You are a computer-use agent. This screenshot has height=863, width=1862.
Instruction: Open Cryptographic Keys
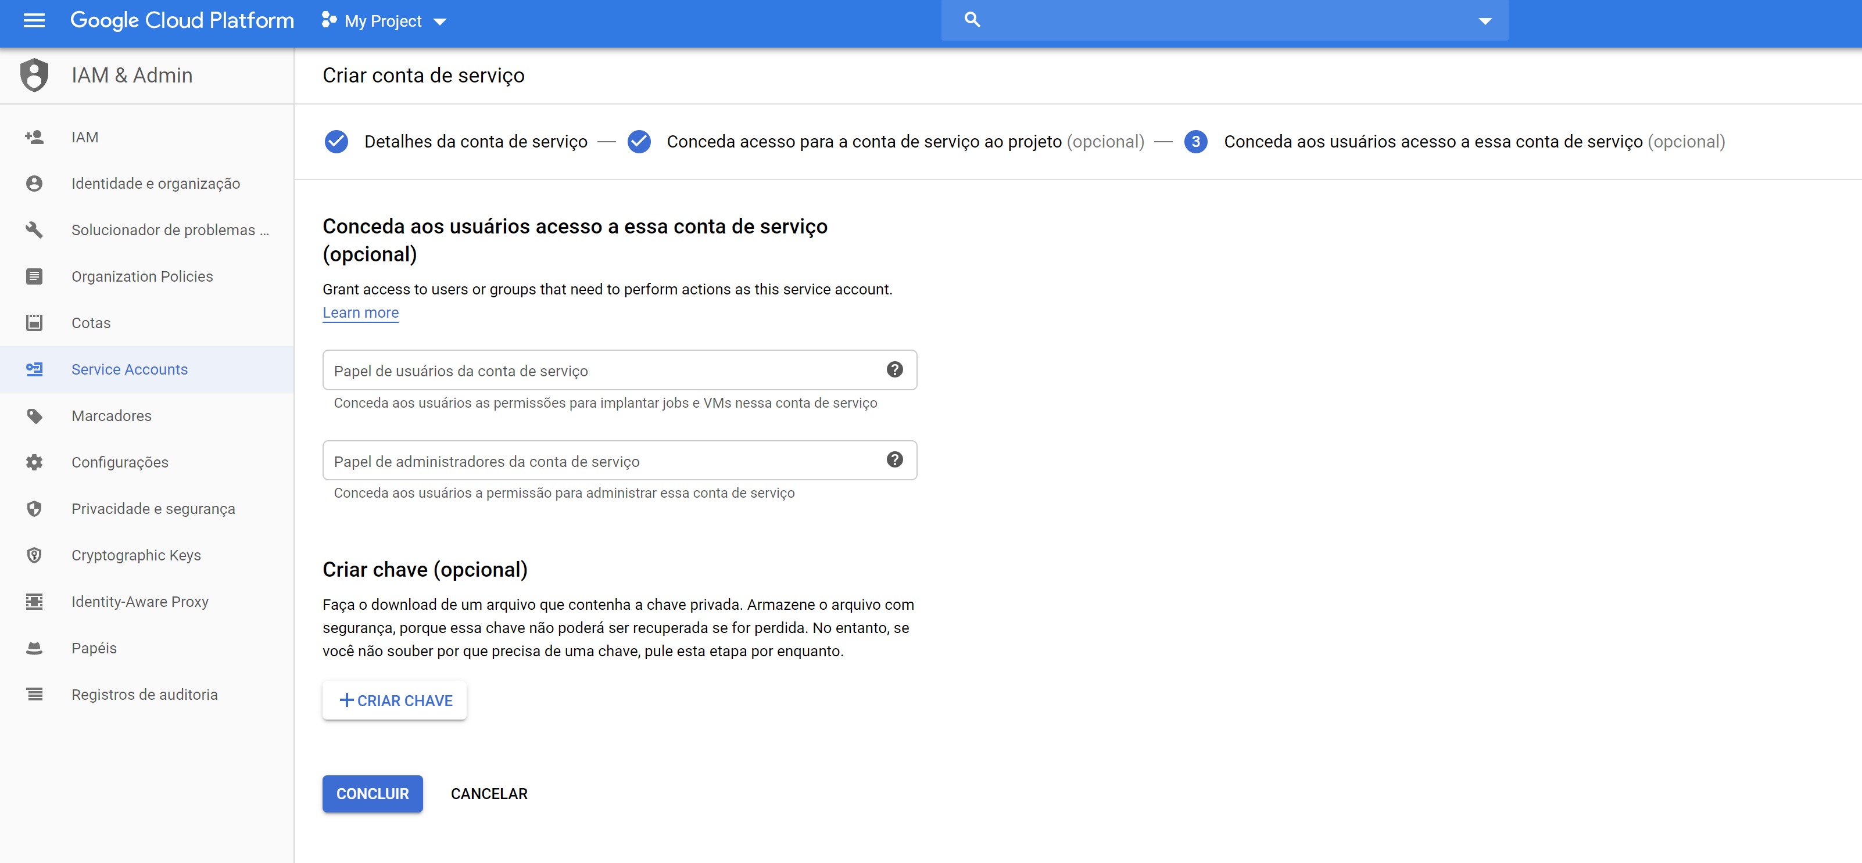(146, 555)
